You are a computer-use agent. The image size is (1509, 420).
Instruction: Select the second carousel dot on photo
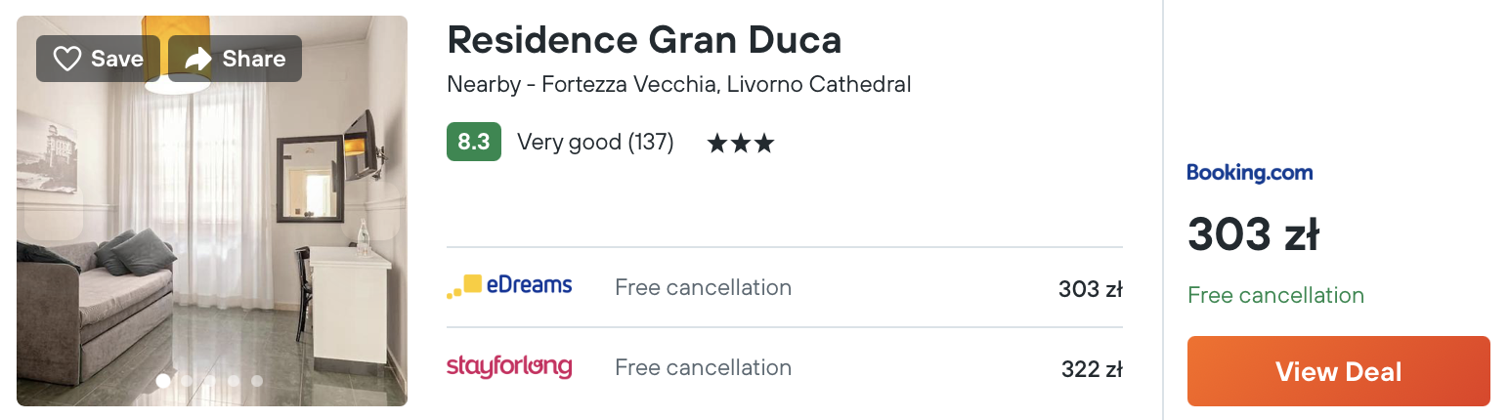[187, 381]
